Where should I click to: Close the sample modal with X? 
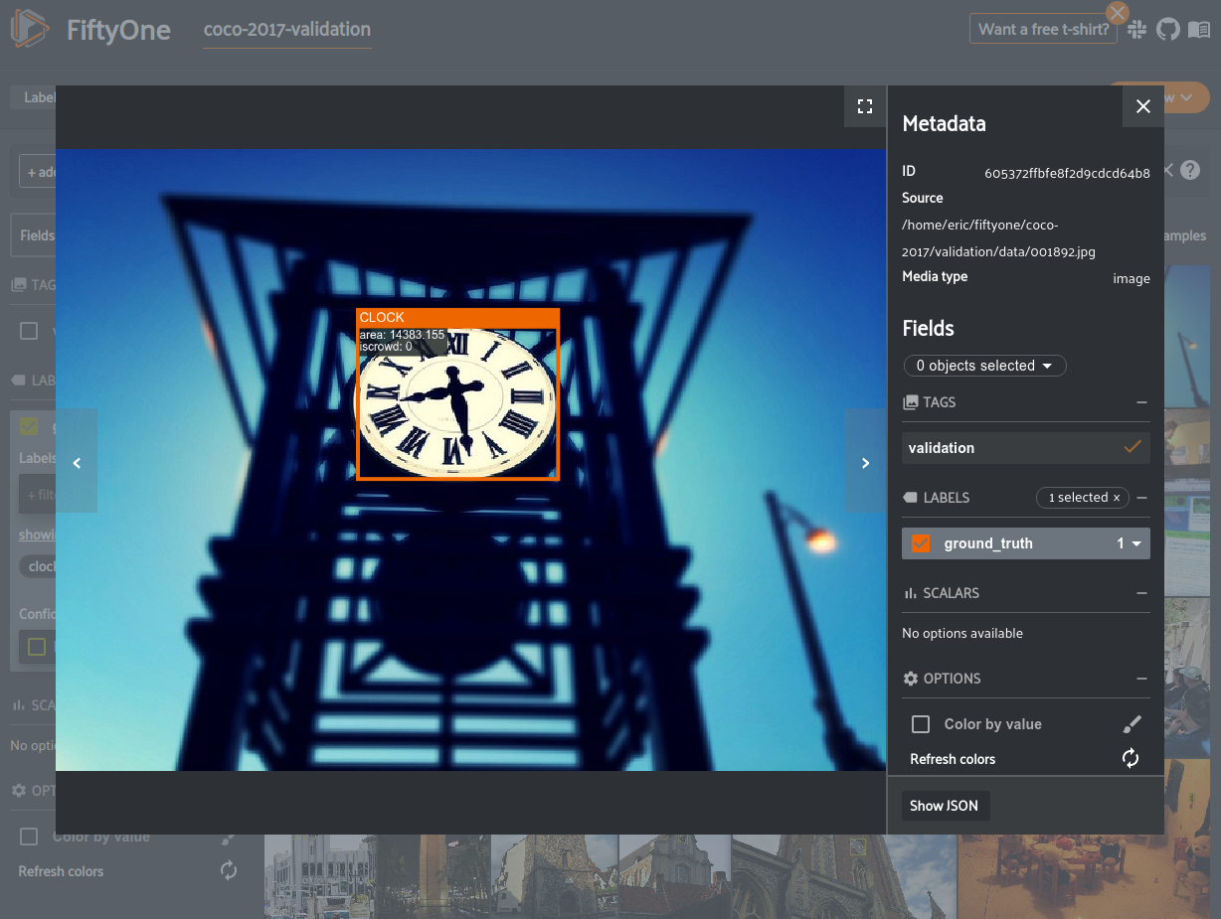tap(1143, 106)
